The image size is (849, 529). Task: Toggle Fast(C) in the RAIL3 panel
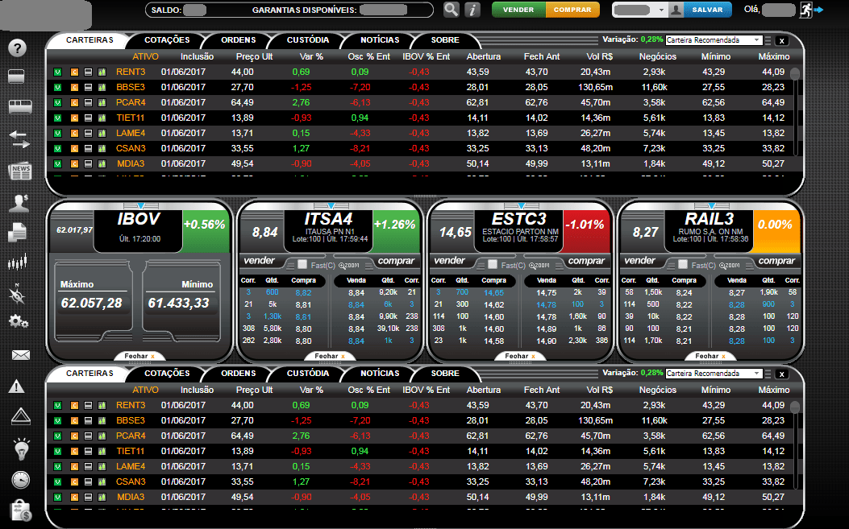685,265
